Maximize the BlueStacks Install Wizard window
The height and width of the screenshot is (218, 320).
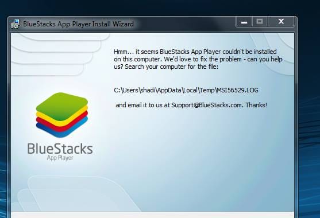(260, 22)
